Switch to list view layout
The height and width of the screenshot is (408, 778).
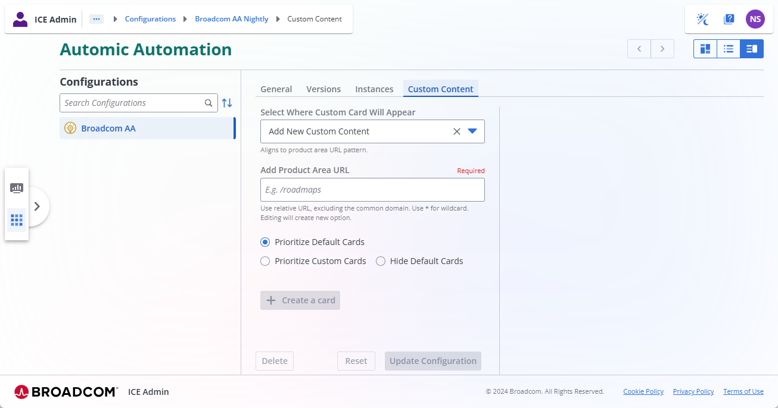[x=729, y=49]
